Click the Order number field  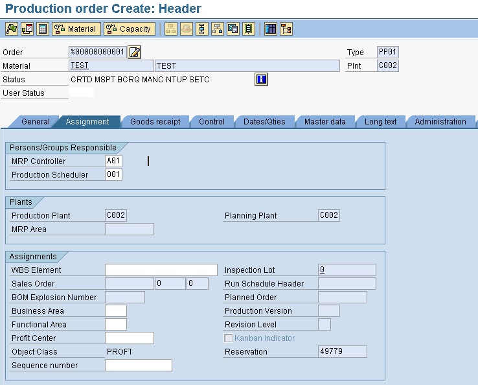point(98,52)
